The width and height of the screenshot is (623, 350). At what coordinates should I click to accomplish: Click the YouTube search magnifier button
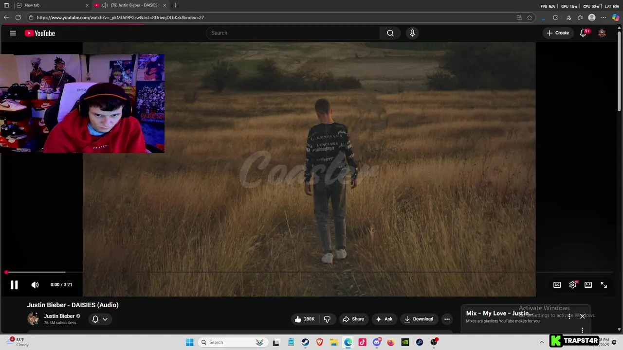pos(390,33)
